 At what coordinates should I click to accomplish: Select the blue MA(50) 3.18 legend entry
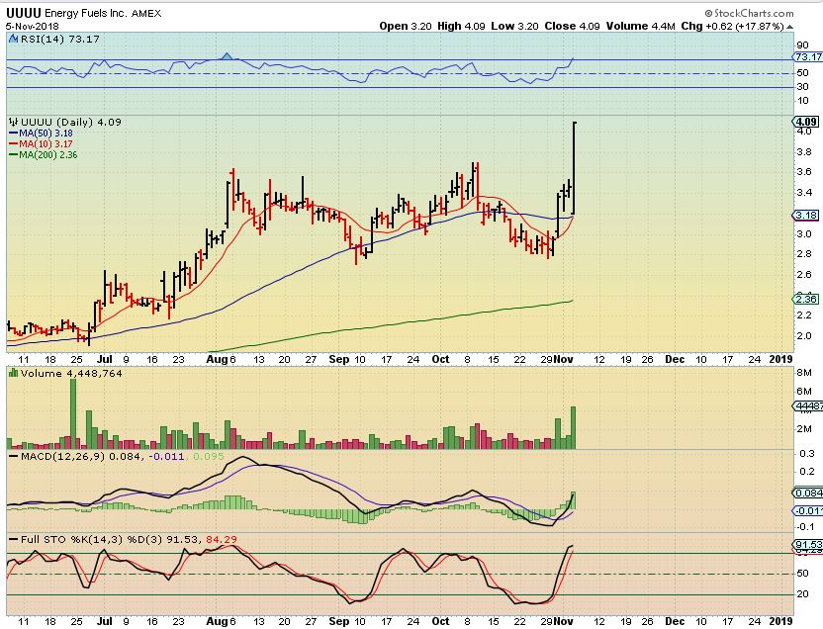click(41, 134)
